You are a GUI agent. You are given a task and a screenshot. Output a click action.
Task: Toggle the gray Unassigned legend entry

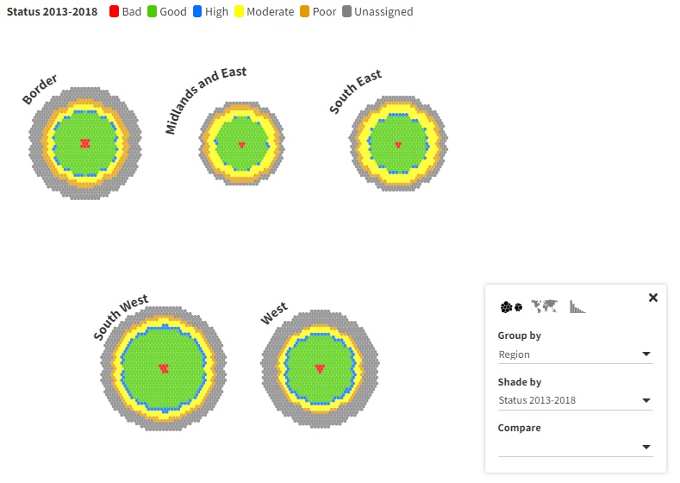point(377,12)
